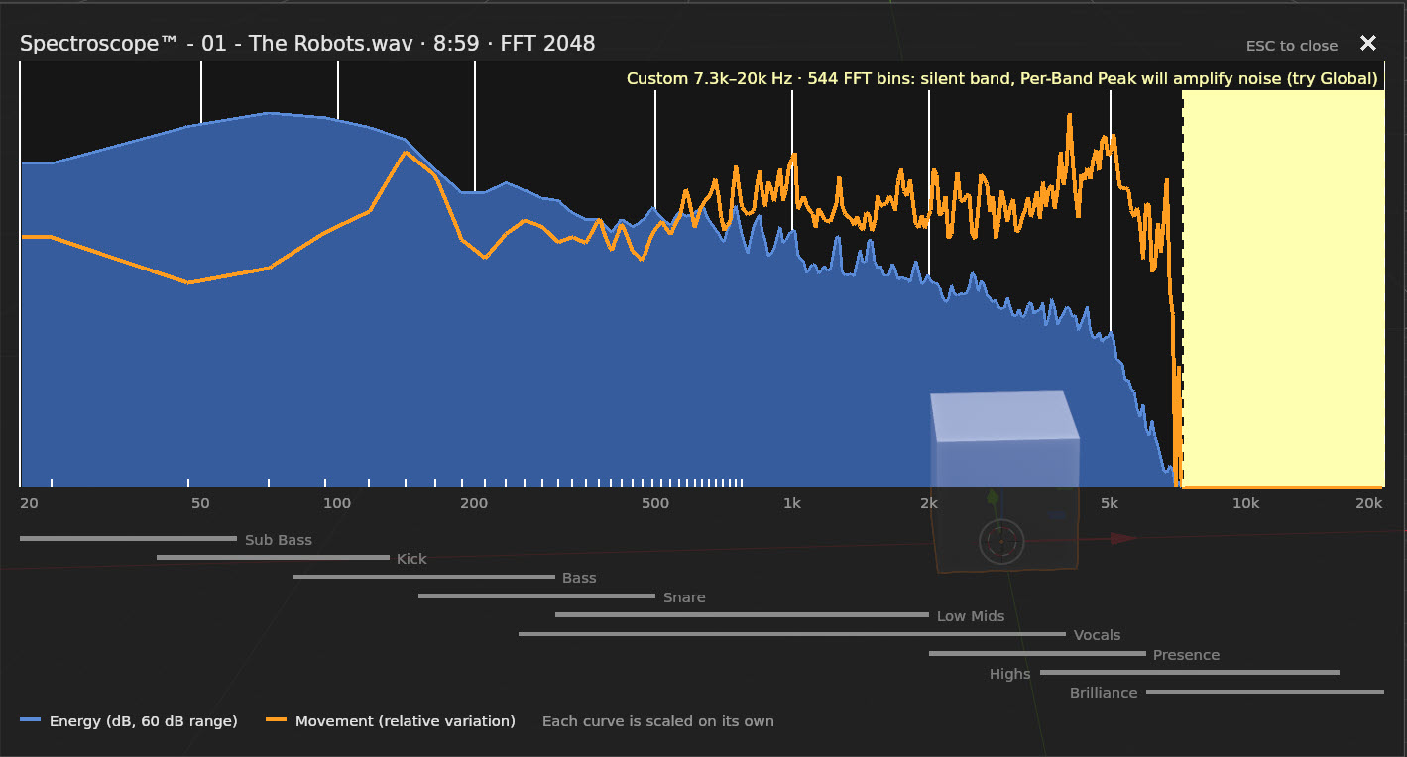
Task: Click the orange Movement legend swatch
Action: 276,720
